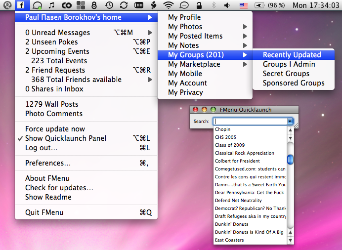Open About FMenu
Image resolution: width=342 pixels, height=250 pixels.
click(x=86, y=178)
